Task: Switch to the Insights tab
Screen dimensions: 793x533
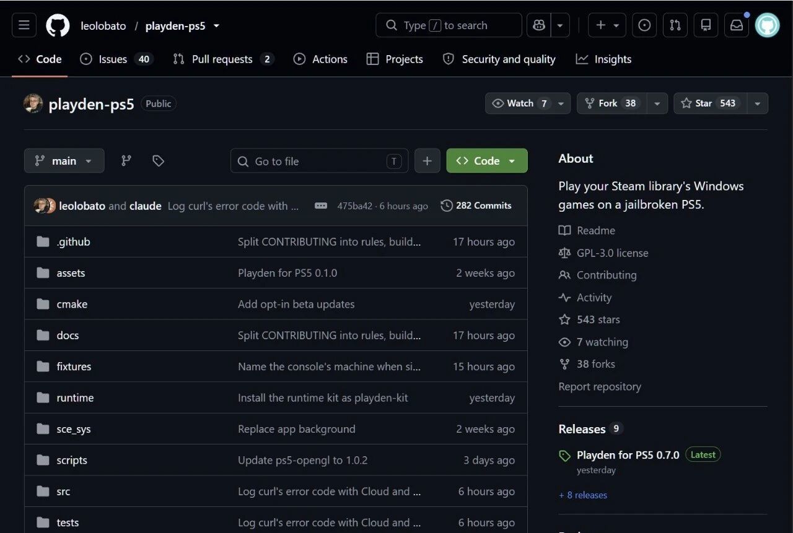Action: click(x=603, y=59)
